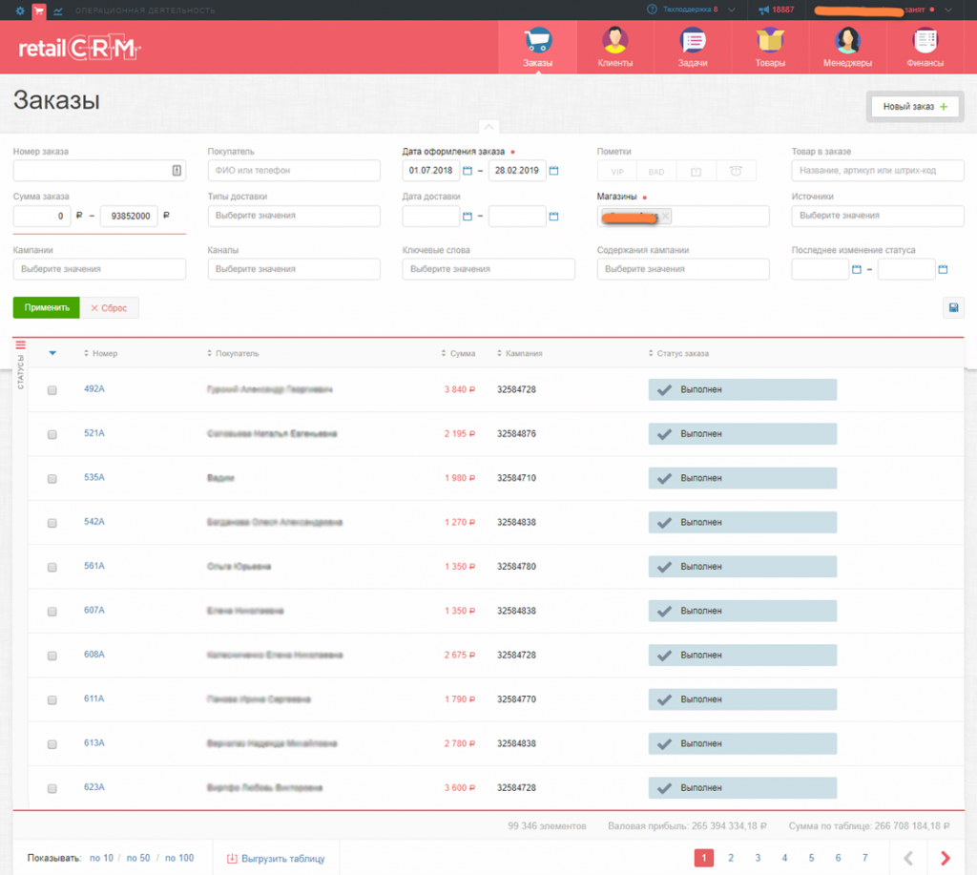The width and height of the screenshot is (977, 875).
Task: Click the megaphone notifications icon
Action: click(763, 10)
